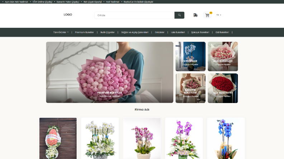This screenshot has height=159, width=284.
Task: Click the Premium Buketler pink peony banner
Action: (110, 72)
